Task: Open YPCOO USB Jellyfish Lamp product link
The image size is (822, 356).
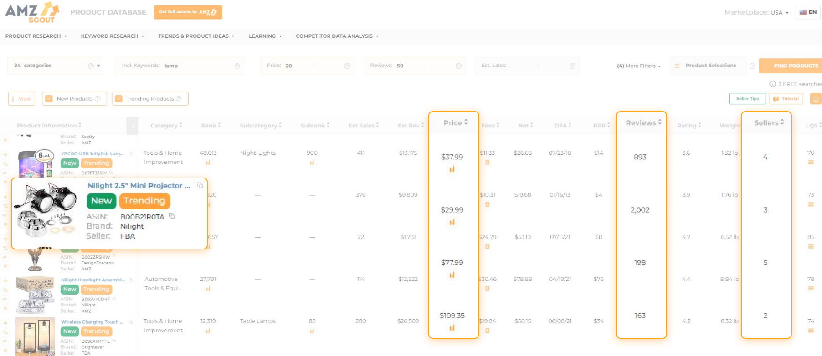Action: [x=92, y=154]
